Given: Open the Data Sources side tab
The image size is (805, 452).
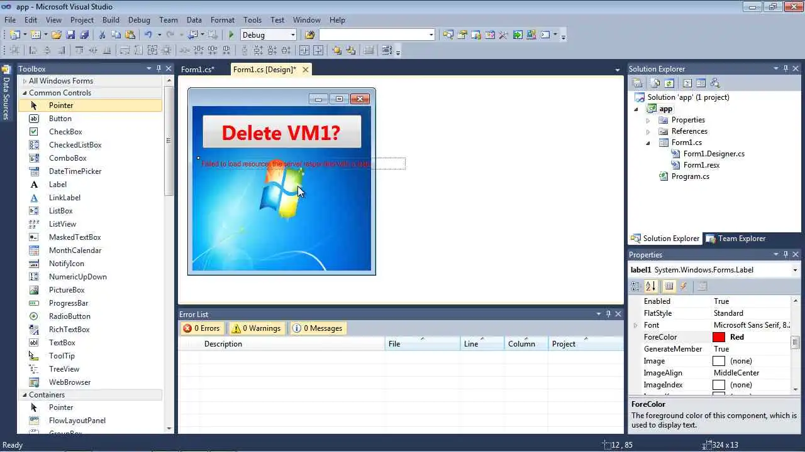Looking at the screenshot, I should point(6,92).
